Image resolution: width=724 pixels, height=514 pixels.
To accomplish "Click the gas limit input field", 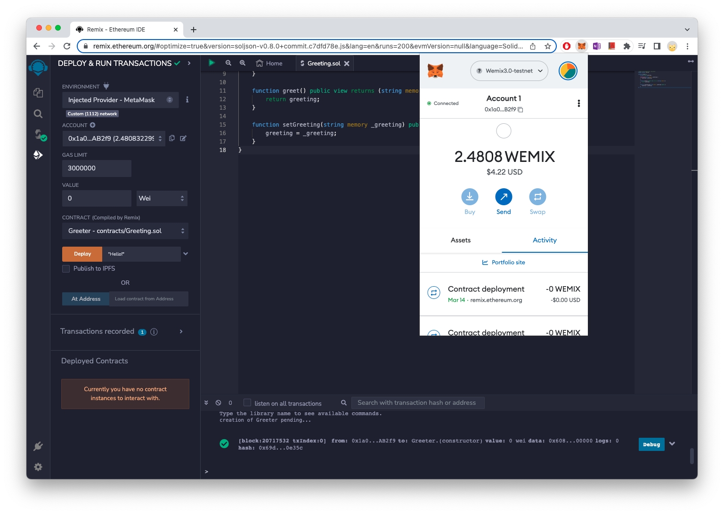I will click(97, 169).
